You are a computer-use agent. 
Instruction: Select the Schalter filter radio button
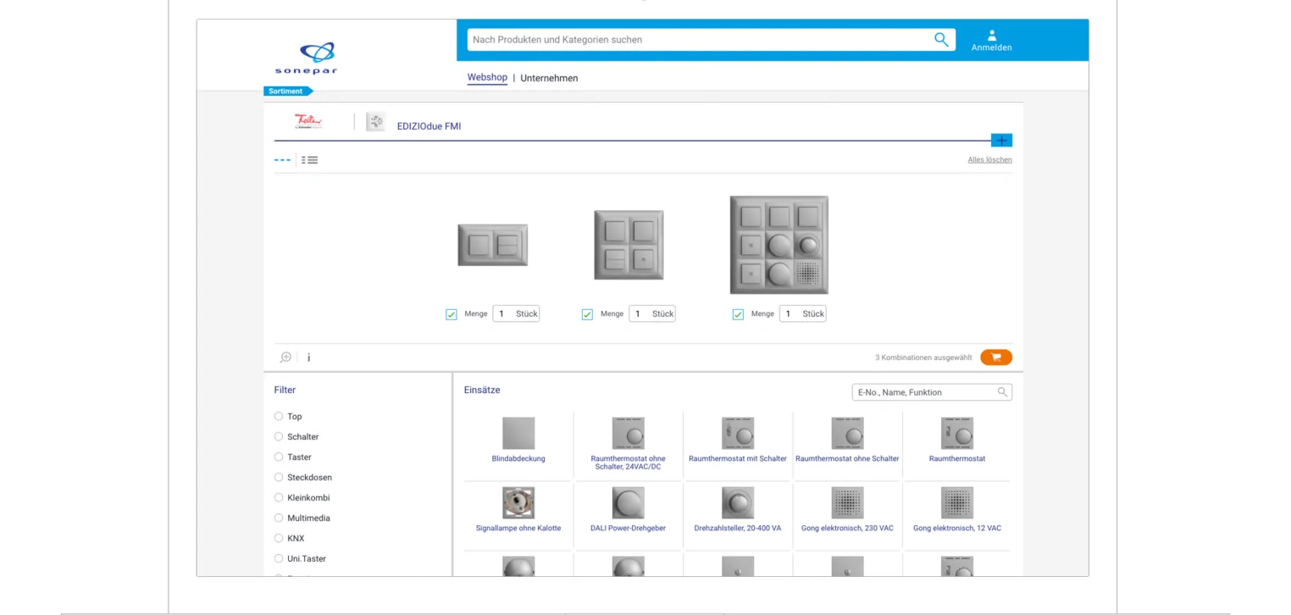279,437
